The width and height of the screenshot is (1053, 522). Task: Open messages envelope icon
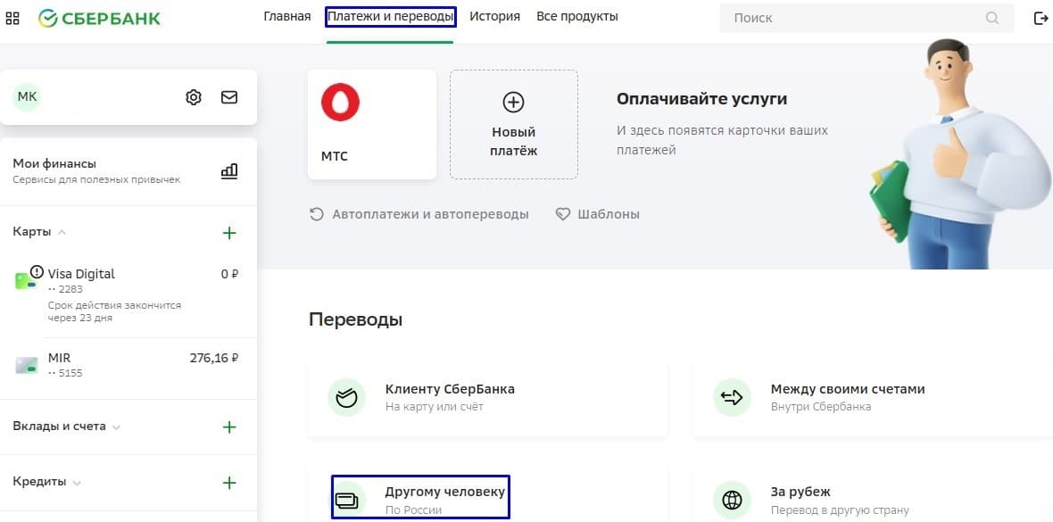click(x=229, y=97)
